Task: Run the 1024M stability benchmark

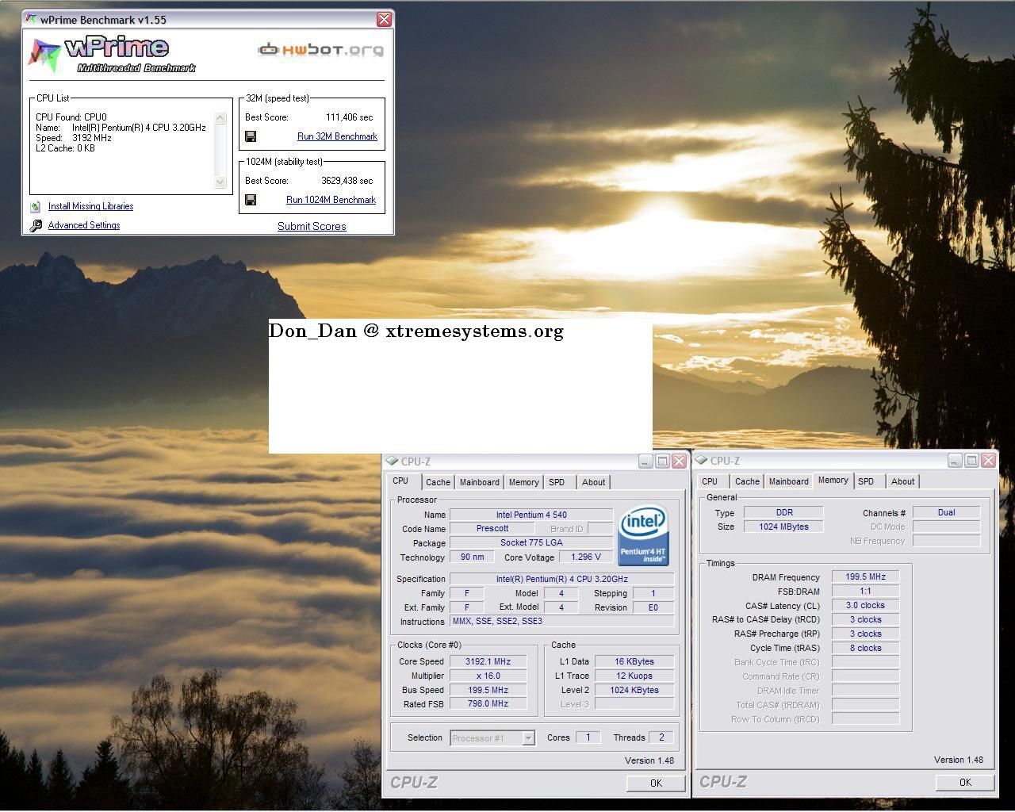Action: (x=331, y=200)
